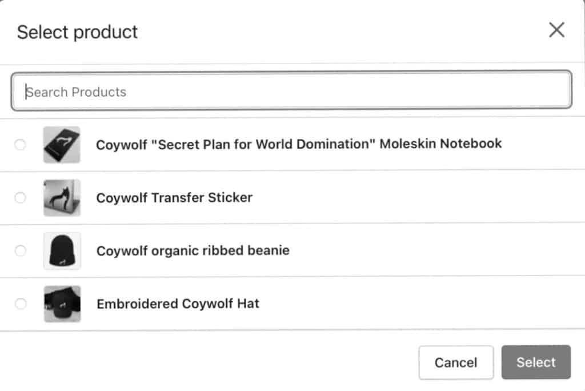Pick the organic ribbed beanie radio button
585x391 pixels.
point(21,250)
